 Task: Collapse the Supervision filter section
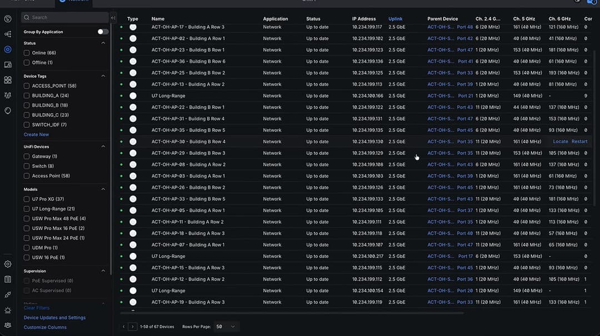tap(103, 271)
